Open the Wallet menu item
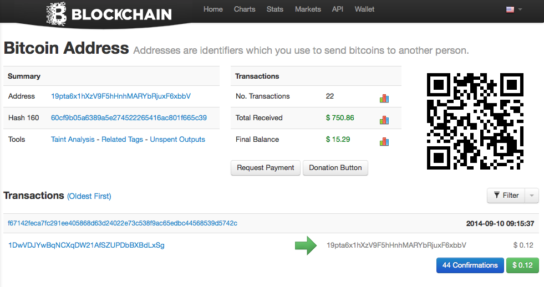Image resolution: width=544 pixels, height=287 pixels. [x=364, y=9]
